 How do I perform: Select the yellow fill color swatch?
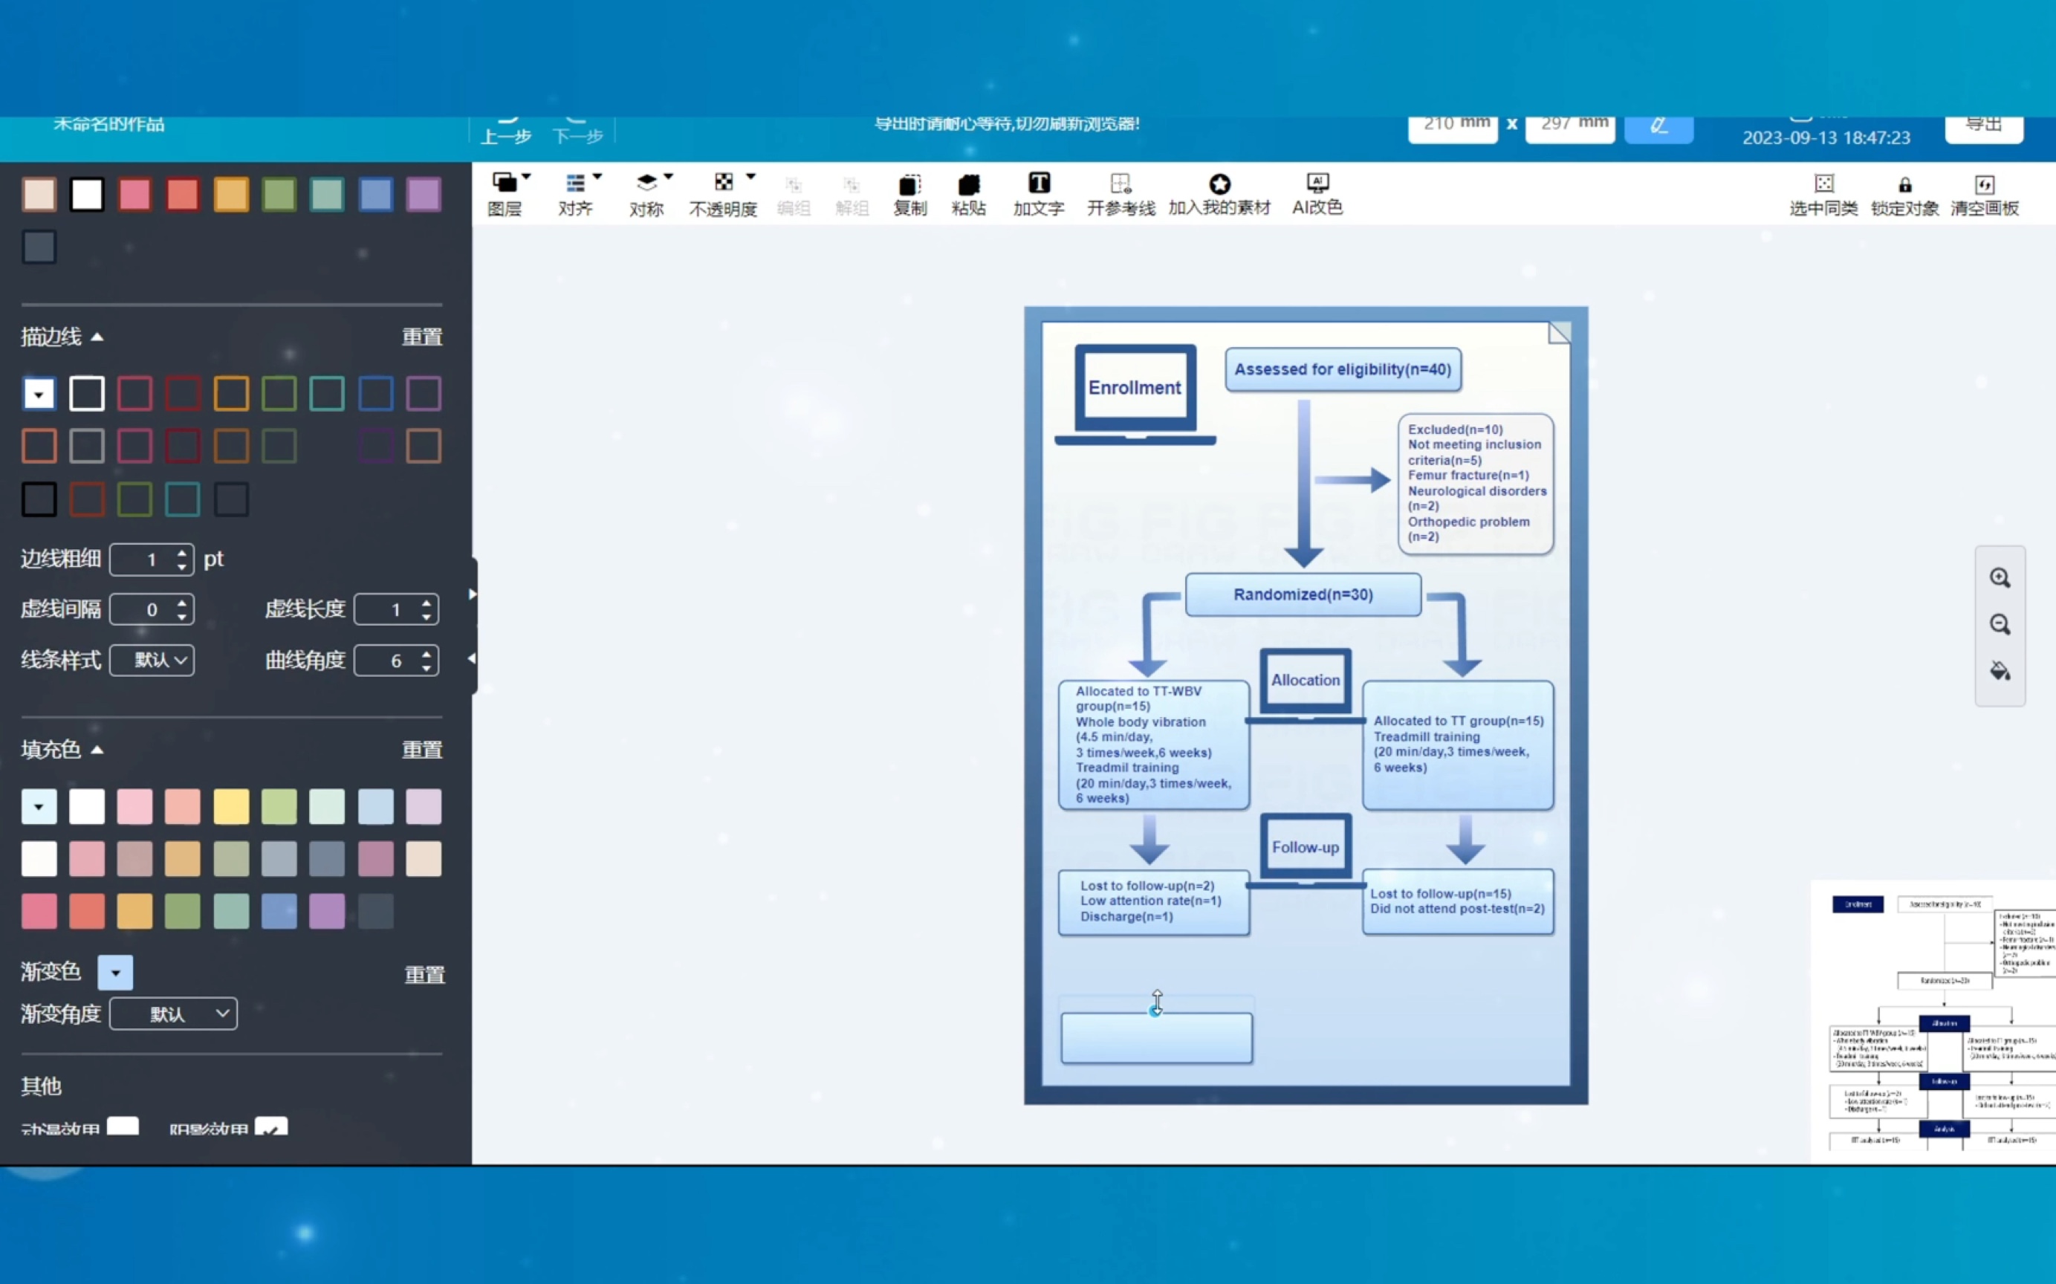[231, 806]
